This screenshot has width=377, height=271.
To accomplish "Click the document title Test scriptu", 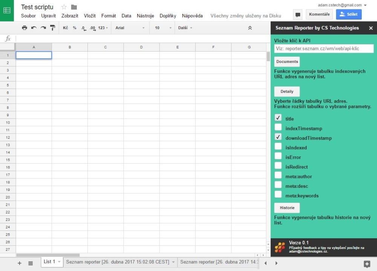I will click(37, 7).
